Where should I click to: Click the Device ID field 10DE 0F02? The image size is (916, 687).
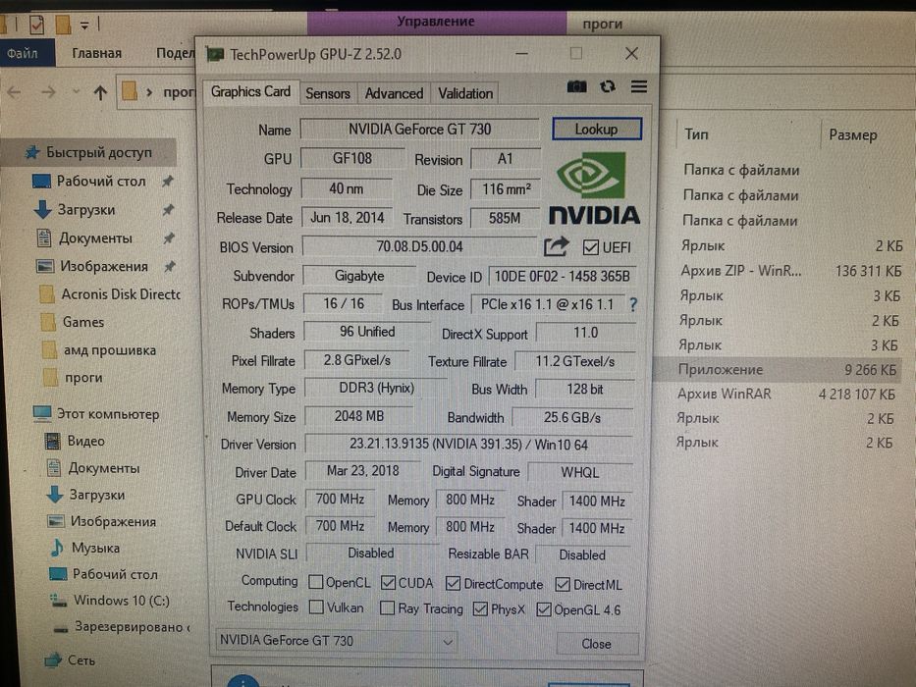click(x=562, y=277)
